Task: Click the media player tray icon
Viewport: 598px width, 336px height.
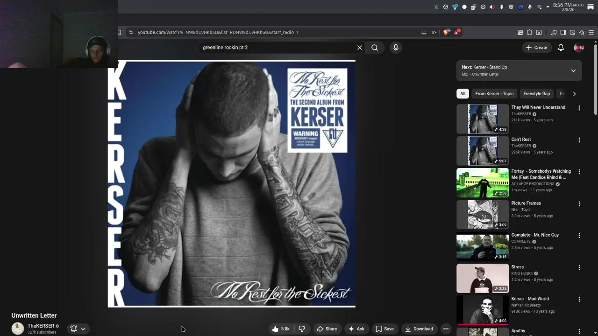Action: (483, 7)
